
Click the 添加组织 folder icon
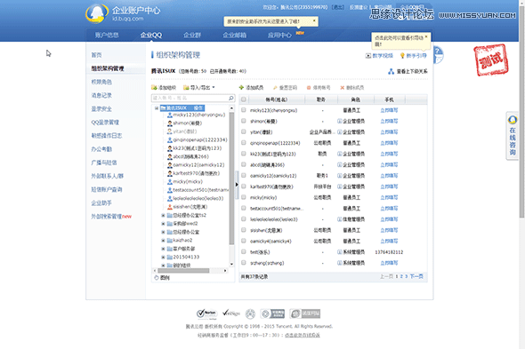coord(154,88)
